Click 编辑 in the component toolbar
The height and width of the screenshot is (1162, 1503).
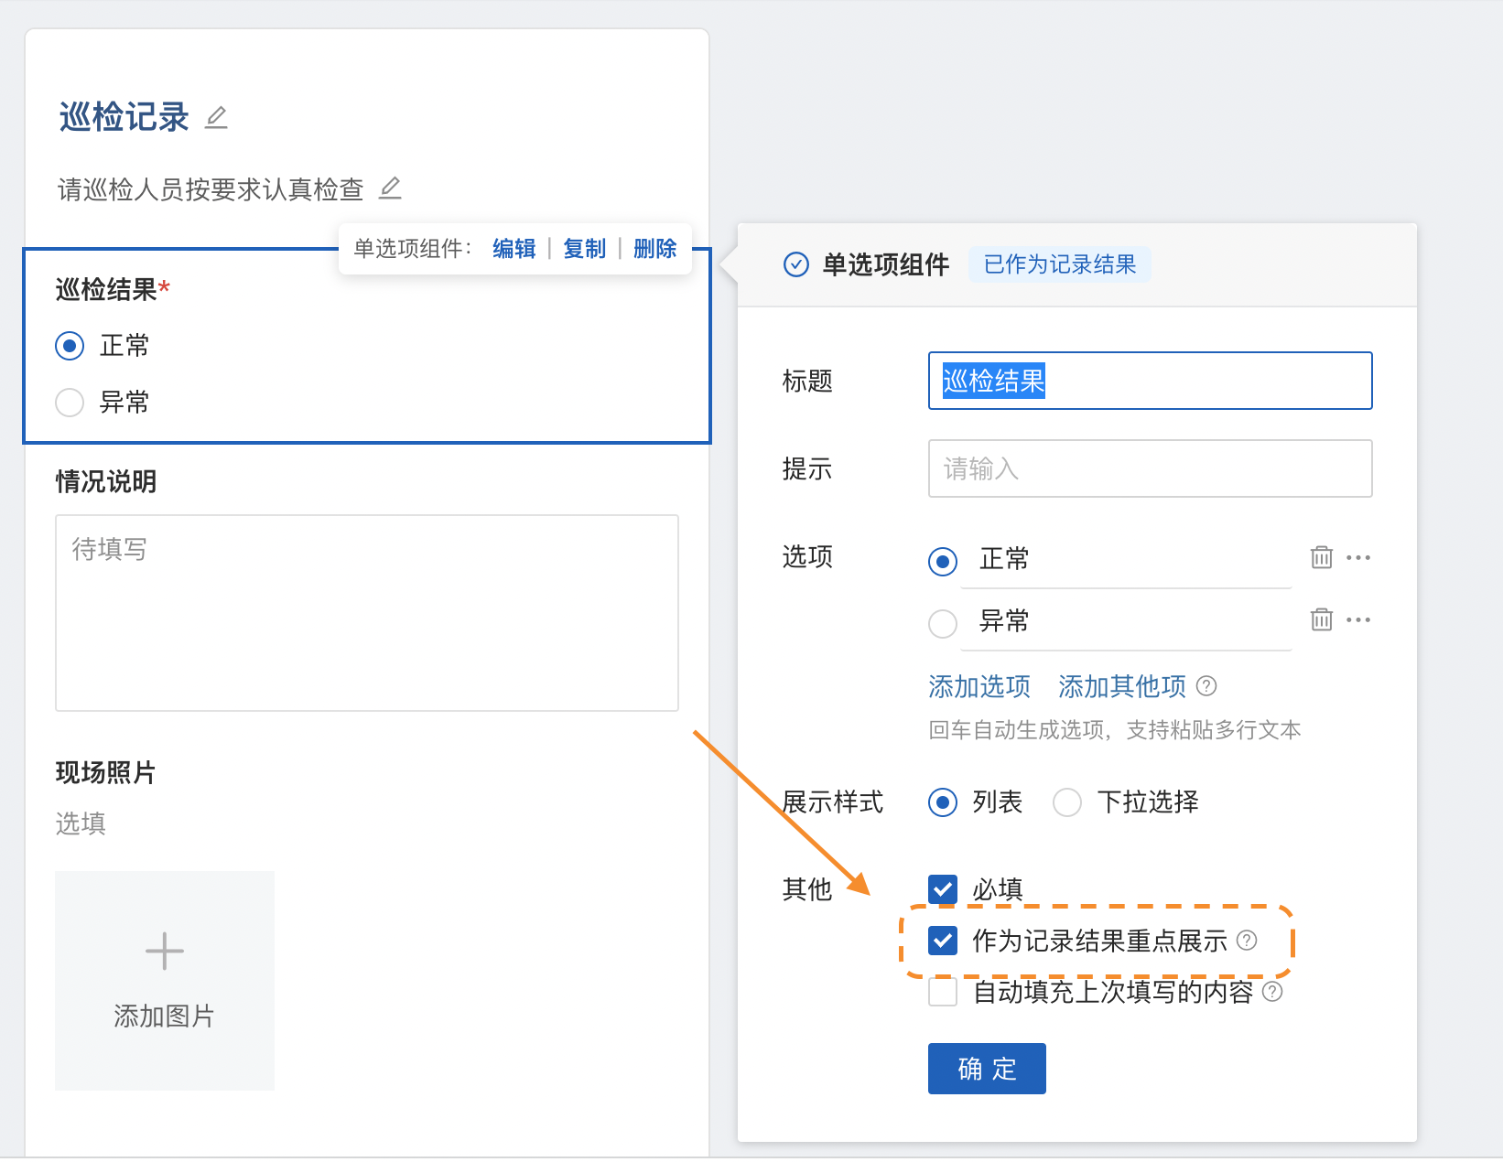(x=514, y=249)
